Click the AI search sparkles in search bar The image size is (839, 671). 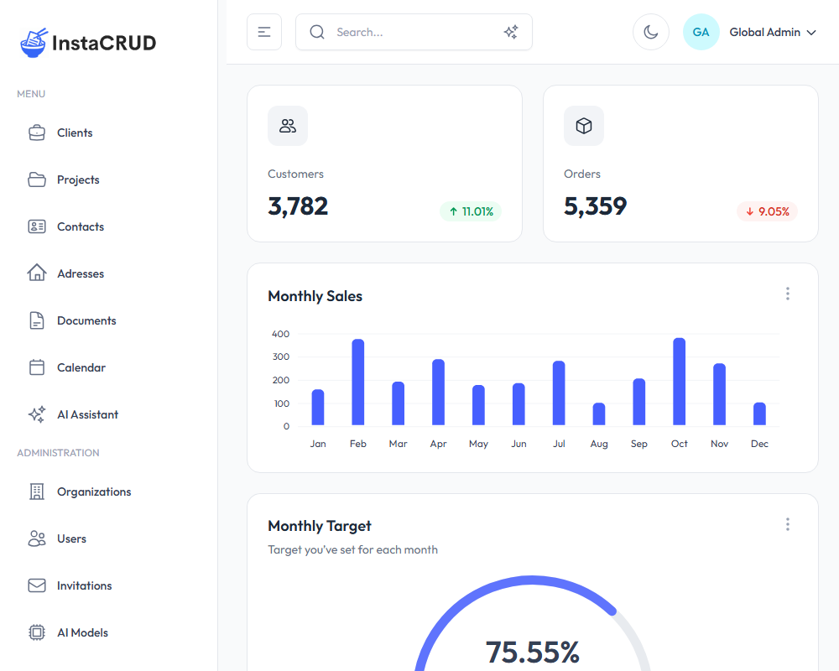pos(511,32)
